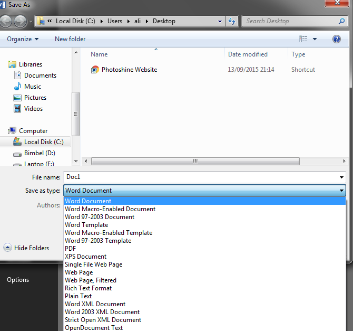Open recent locations dropdown beside Forward arrow

tap(31, 22)
